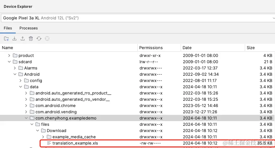Collapse the com.chenyihong.exampledemo folder
Image resolution: width=275 pixels, height=148 pixels.
click(x=26, y=118)
